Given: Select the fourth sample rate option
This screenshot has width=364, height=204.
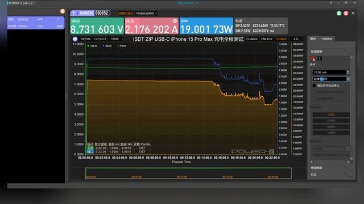Looking at the screenshot, I should pyautogui.click(x=331, y=133).
